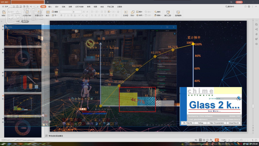Screen dimensions: 259x146
Task: Open the 设计 ribbon tab
Action: (57, 7)
